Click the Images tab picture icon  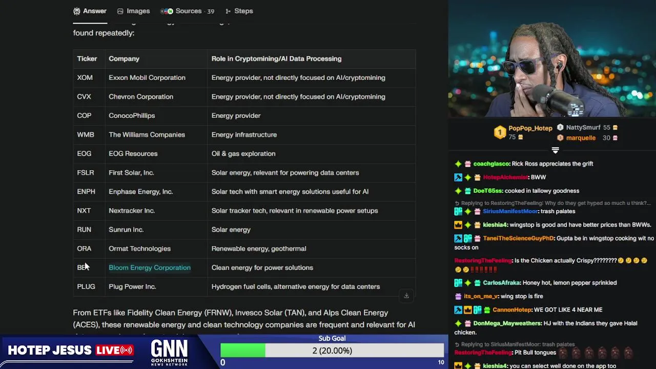(x=120, y=11)
